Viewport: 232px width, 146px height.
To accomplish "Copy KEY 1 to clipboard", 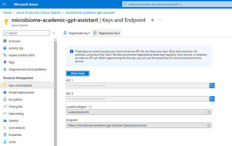I will 212,85.
